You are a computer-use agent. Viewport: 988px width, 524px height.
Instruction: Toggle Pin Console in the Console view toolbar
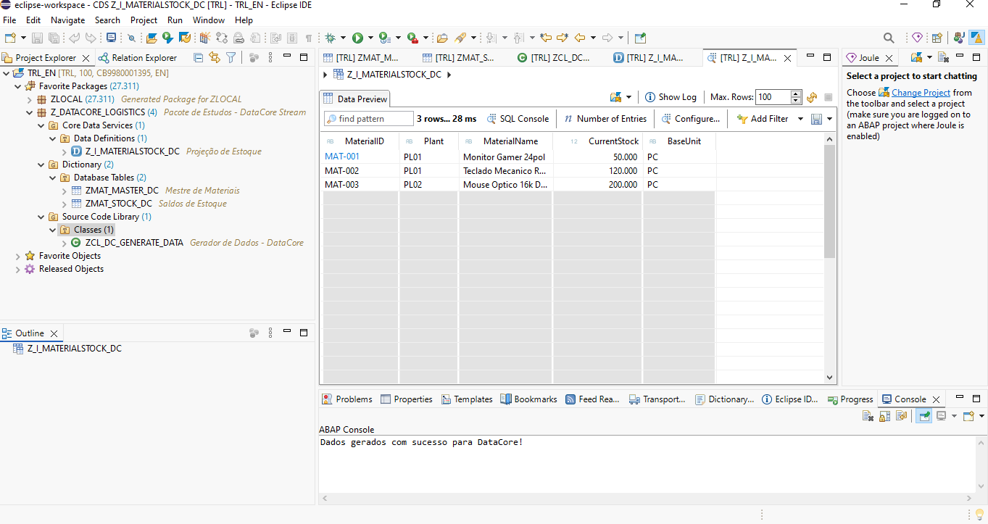(923, 416)
